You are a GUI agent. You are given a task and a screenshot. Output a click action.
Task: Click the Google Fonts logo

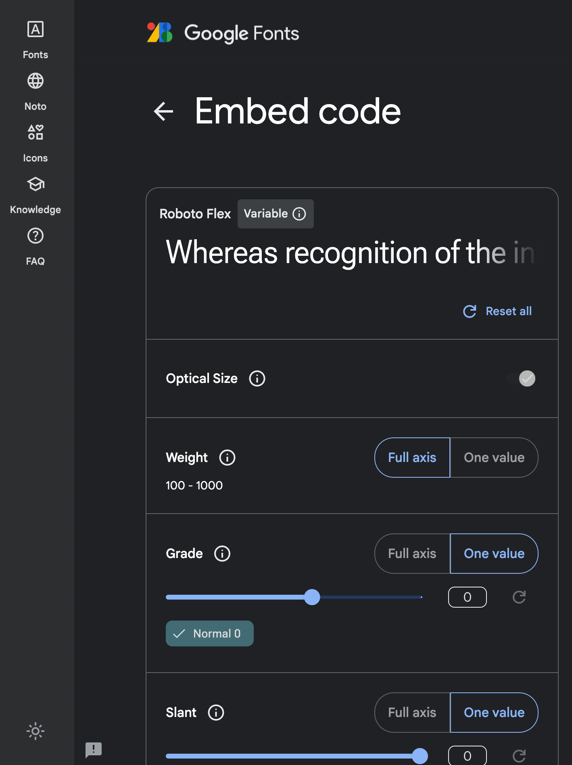(223, 33)
